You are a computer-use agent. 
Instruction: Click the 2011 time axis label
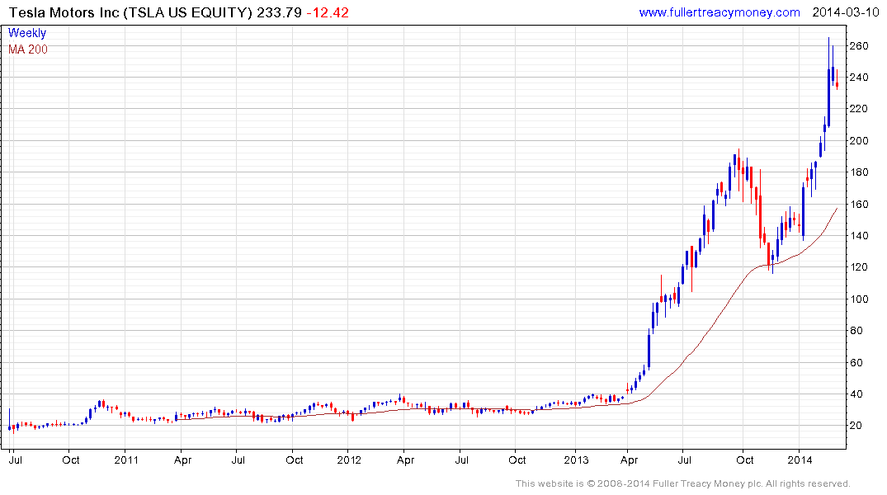point(126,460)
